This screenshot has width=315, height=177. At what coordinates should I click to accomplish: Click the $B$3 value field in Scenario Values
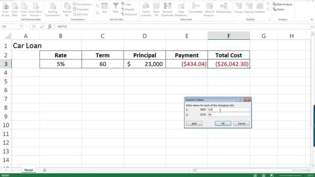pos(228,110)
